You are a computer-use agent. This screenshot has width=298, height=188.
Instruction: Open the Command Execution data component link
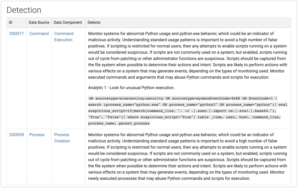coord(64,37)
